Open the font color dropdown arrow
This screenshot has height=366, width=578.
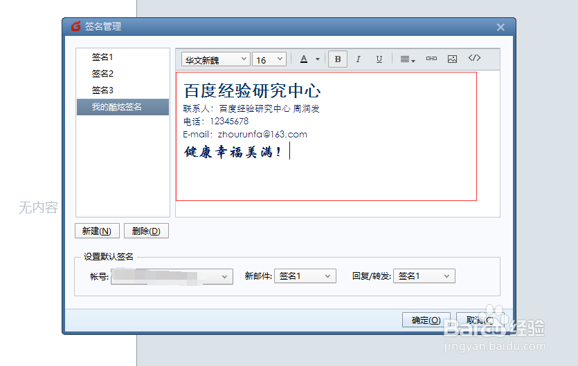(x=318, y=59)
